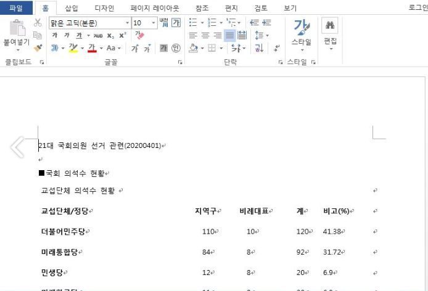Open the 클립보드 dialog launcher

[x=42, y=62]
